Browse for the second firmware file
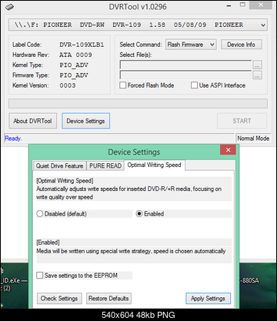The height and width of the screenshot is (321, 277). click(x=257, y=75)
